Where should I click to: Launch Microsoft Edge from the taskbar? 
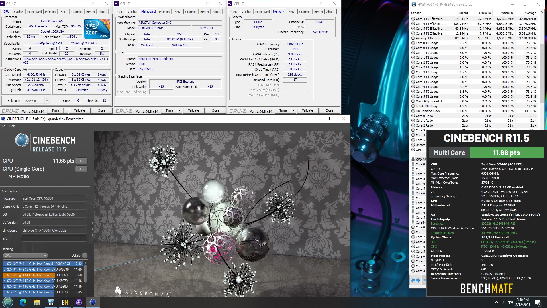(x=23, y=302)
